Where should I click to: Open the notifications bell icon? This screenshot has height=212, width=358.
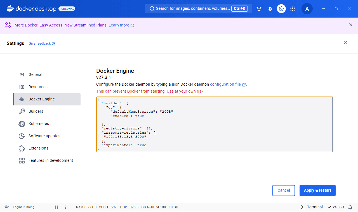click(x=350, y=207)
